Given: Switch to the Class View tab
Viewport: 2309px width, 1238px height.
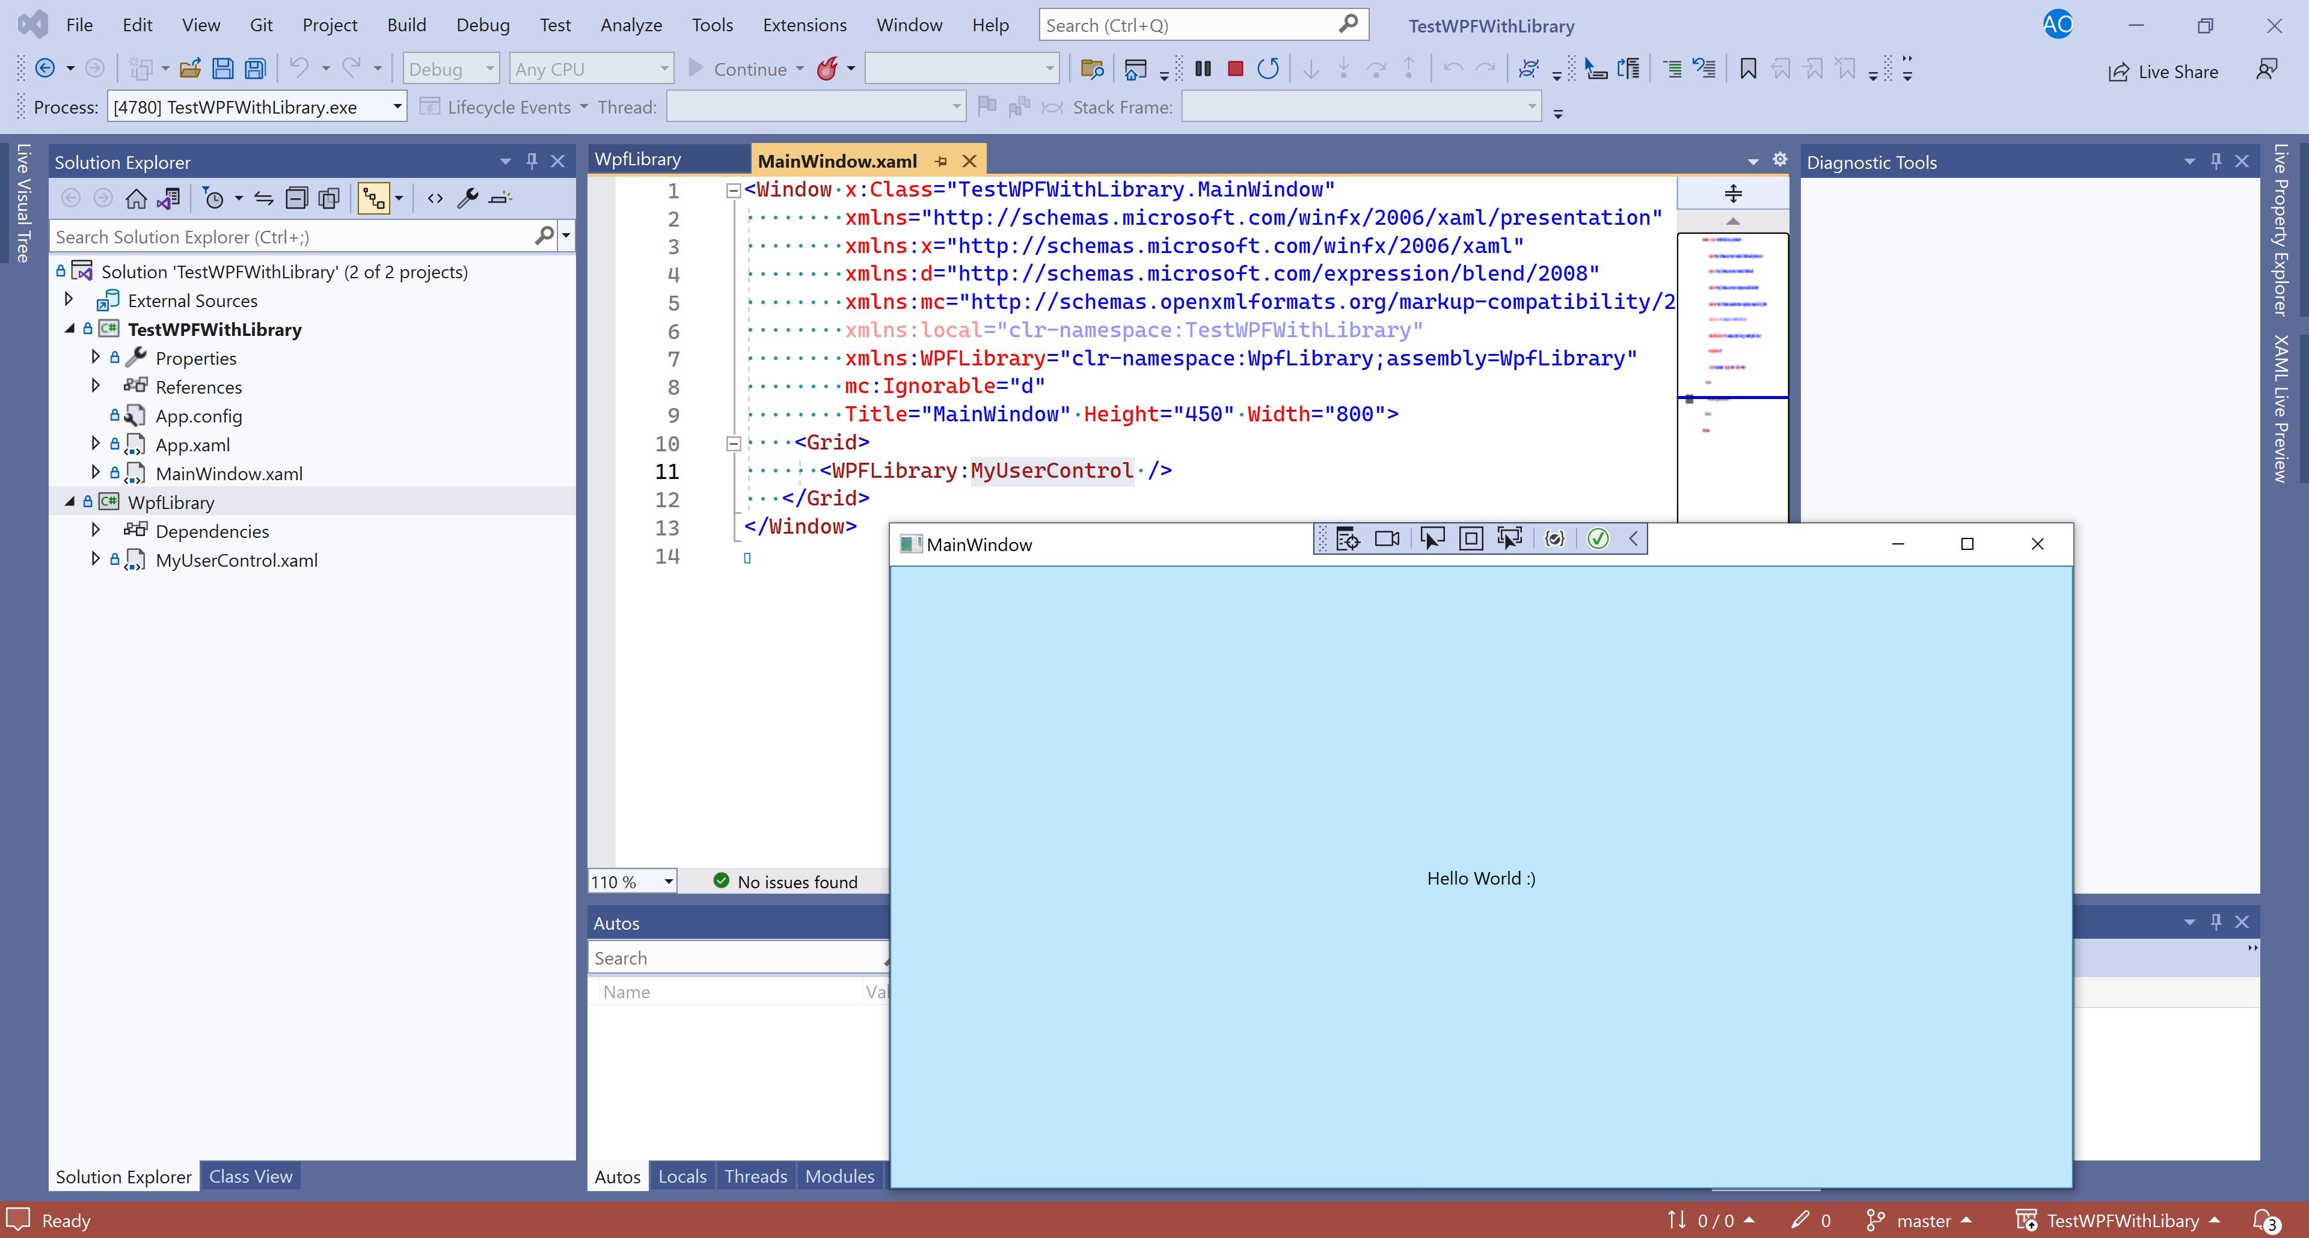Looking at the screenshot, I should point(250,1176).
